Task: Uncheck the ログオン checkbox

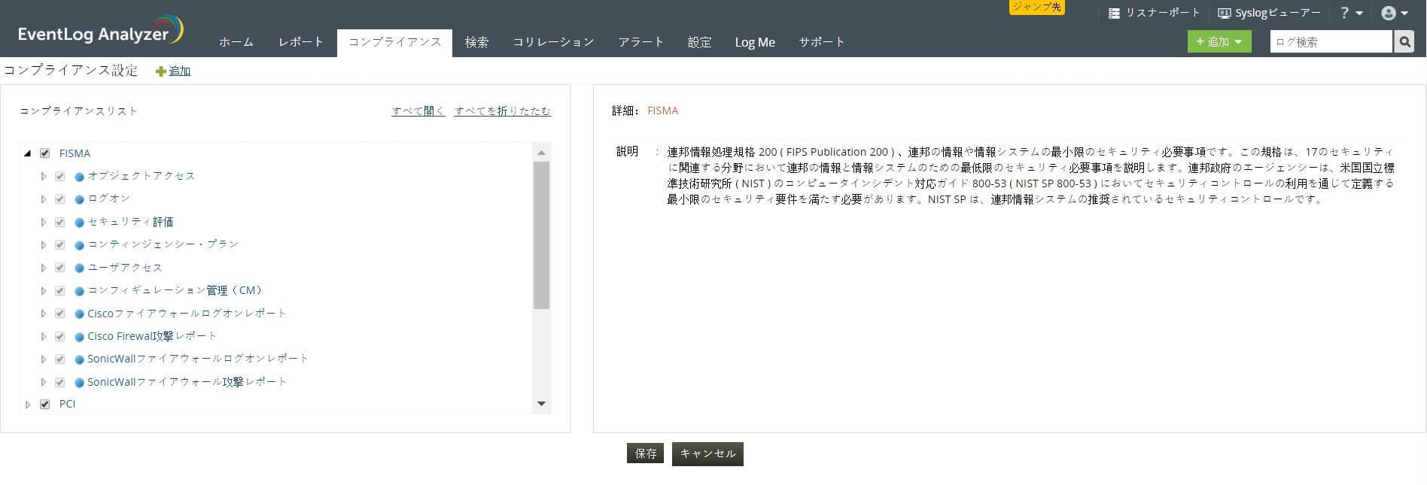Action: [x=59, y=199]
